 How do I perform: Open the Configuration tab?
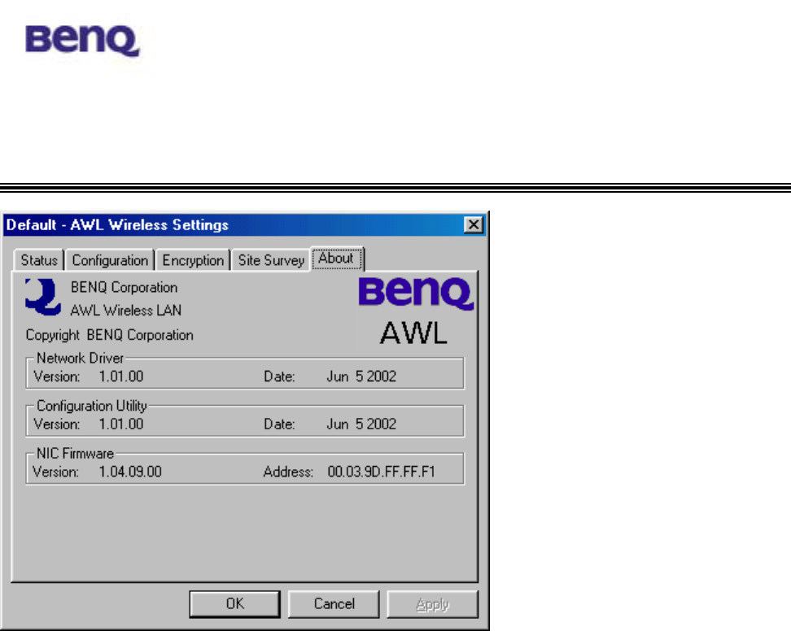click(110, 260)
